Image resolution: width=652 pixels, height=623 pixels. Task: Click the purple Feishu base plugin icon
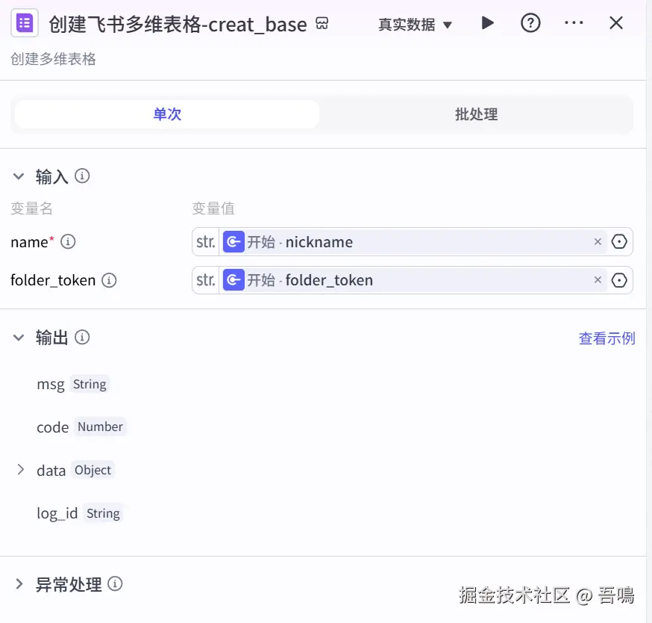point(25,23)
